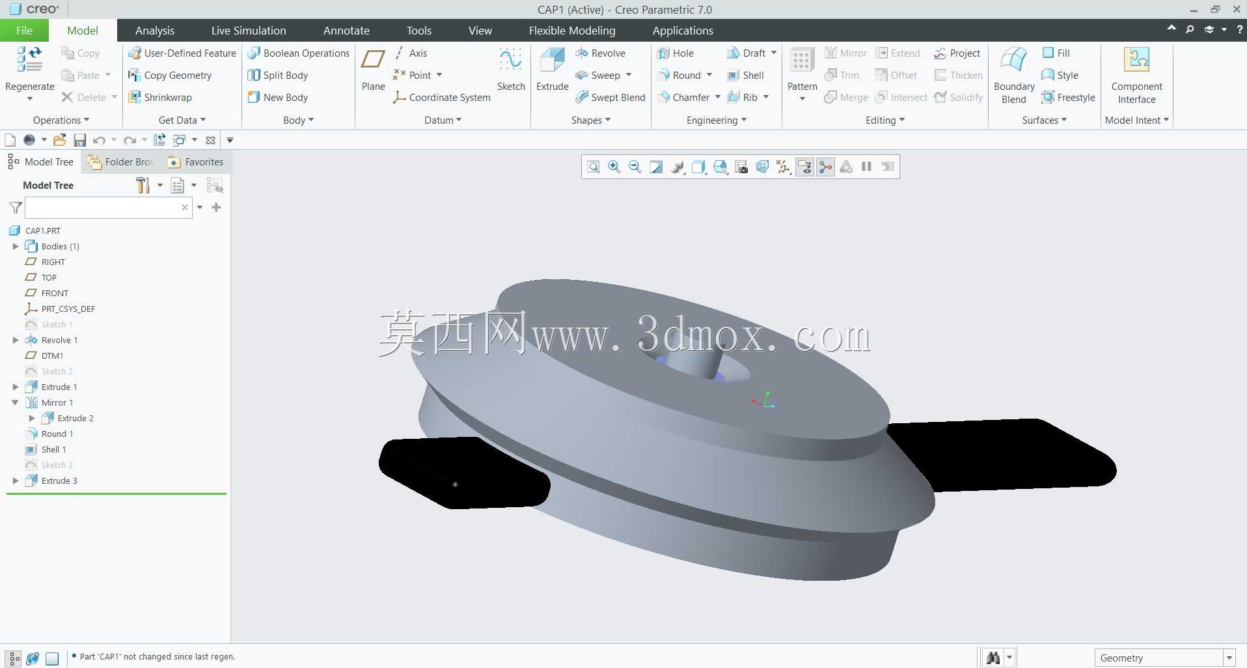Click Copy Geometry
The width and height of the screenshot is (1247, 668).
(x=169, y=76)
